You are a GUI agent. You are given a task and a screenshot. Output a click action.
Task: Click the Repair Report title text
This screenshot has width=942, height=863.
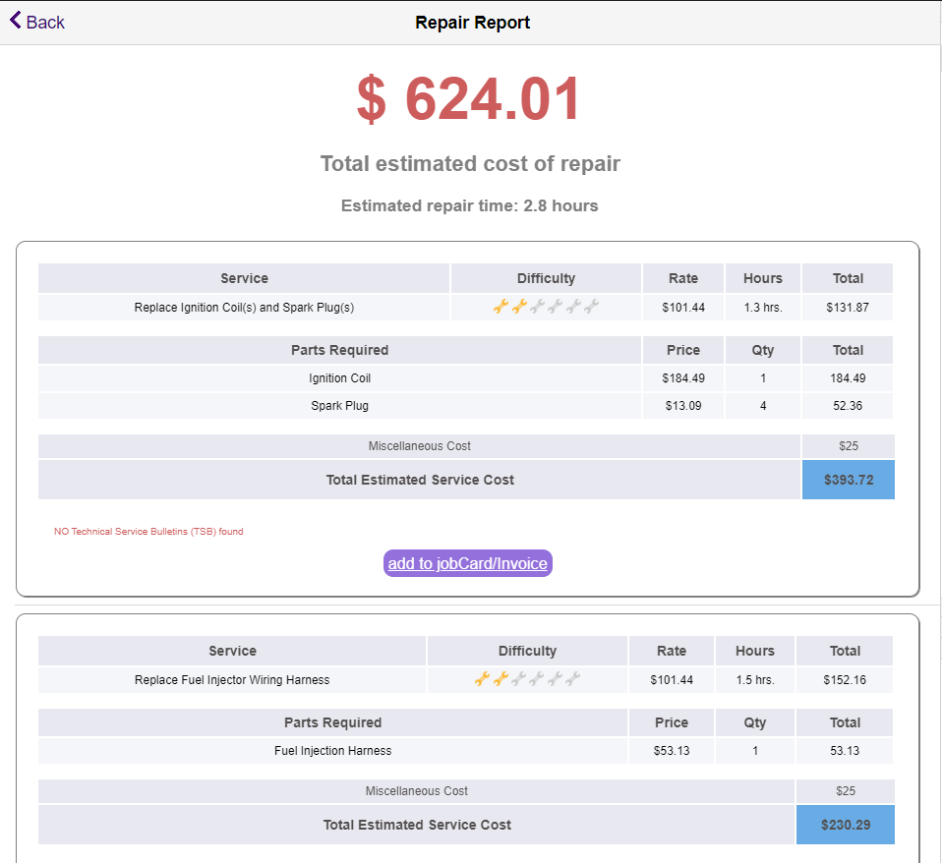point(472,22)
